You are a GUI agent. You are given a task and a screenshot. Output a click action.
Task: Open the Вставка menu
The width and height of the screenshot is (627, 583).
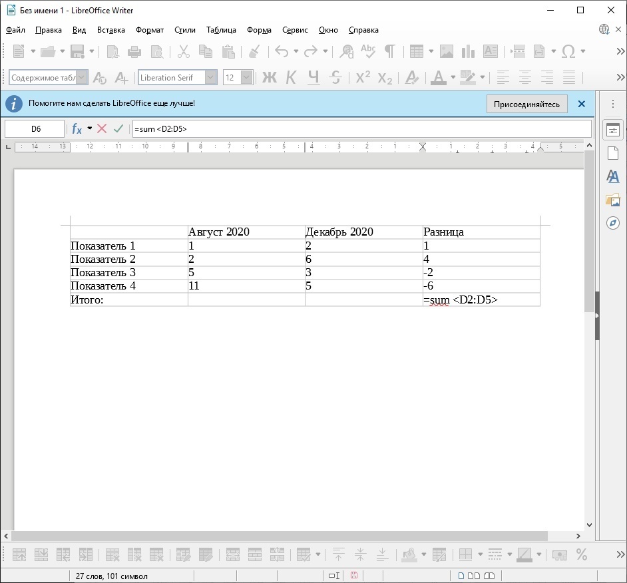pos(110,30)
